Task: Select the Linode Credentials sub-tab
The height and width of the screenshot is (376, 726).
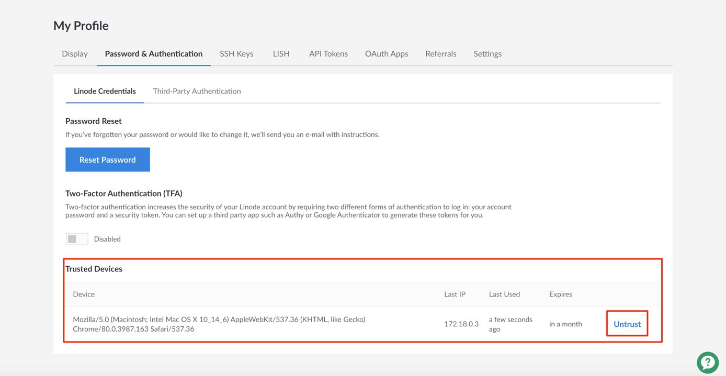Action: [x=105, y=91]
